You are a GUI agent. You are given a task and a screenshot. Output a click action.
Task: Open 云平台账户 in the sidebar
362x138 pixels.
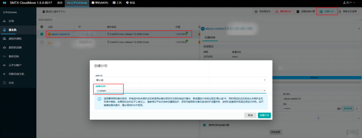click(x=18, y=65)
